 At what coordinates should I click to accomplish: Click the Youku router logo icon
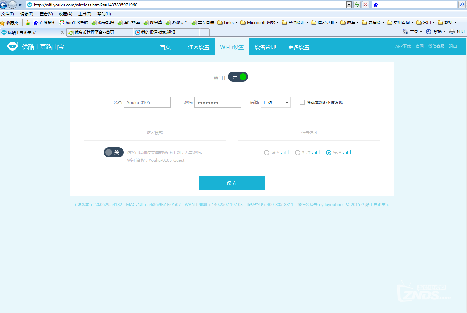[12, 46]
